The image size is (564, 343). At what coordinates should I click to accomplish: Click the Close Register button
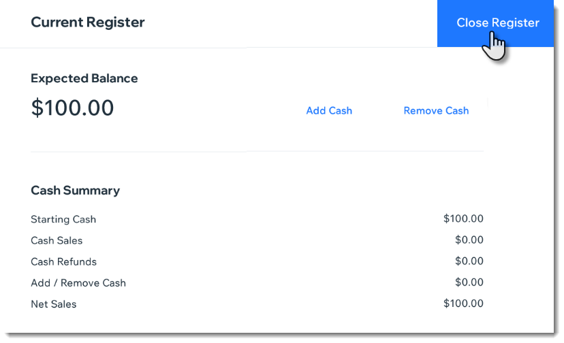[x=495, y=23]
